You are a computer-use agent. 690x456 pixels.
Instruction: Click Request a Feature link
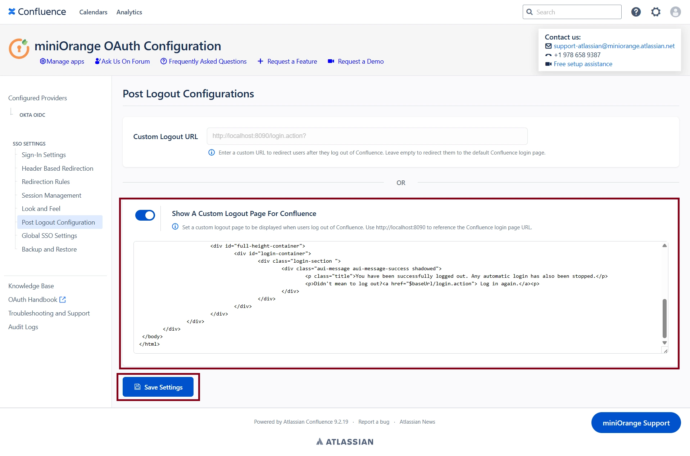pyautogui.click(x=287, y=61)
